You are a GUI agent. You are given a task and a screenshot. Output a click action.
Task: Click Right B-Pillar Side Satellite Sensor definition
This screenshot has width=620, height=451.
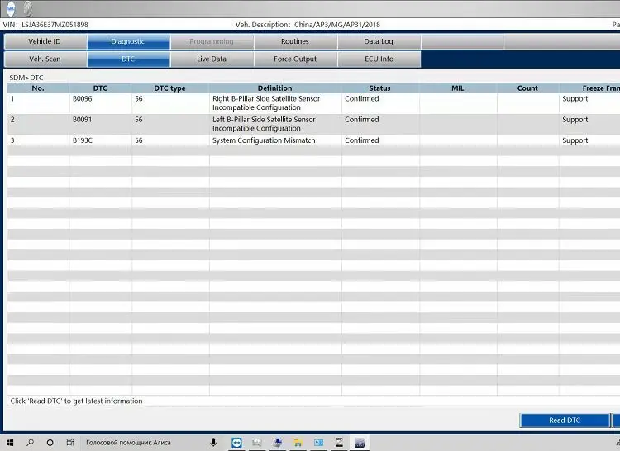[x=266, y=103]
